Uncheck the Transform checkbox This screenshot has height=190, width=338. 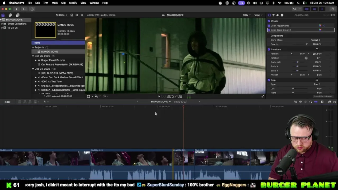(x=269, y=49)
